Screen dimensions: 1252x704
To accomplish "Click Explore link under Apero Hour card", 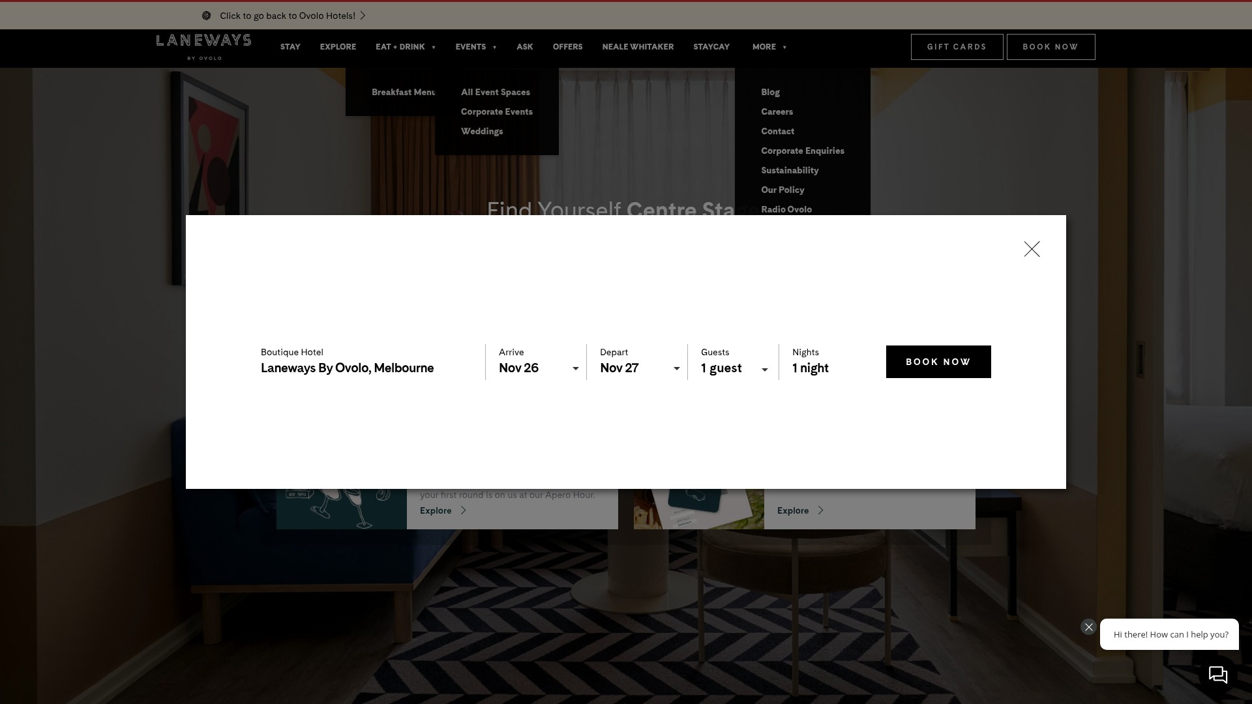I will point(443,510).
